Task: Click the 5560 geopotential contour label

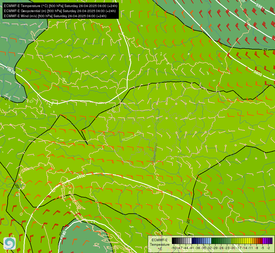Action: pos(260,7)
